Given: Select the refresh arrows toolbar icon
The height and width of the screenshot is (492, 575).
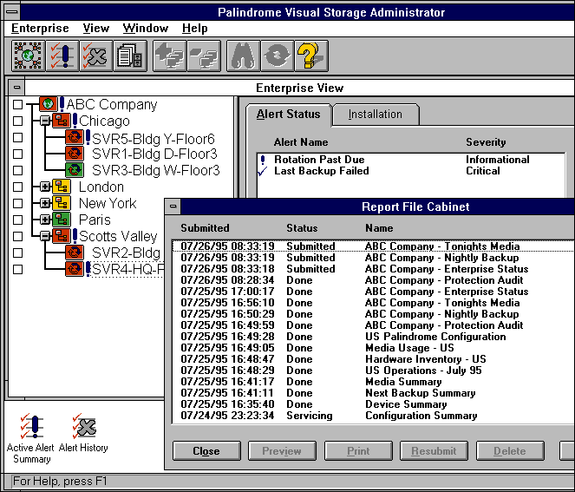Looking at the screenshot, I should click(x=278, y=56).
